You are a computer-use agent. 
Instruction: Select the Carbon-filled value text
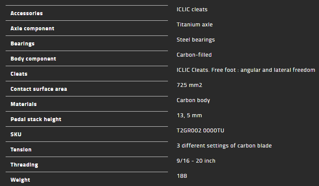coord(194,55)
